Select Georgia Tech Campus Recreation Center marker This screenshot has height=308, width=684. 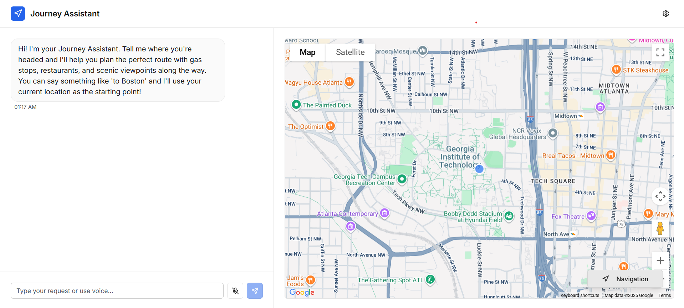click(x=402, y=179)
